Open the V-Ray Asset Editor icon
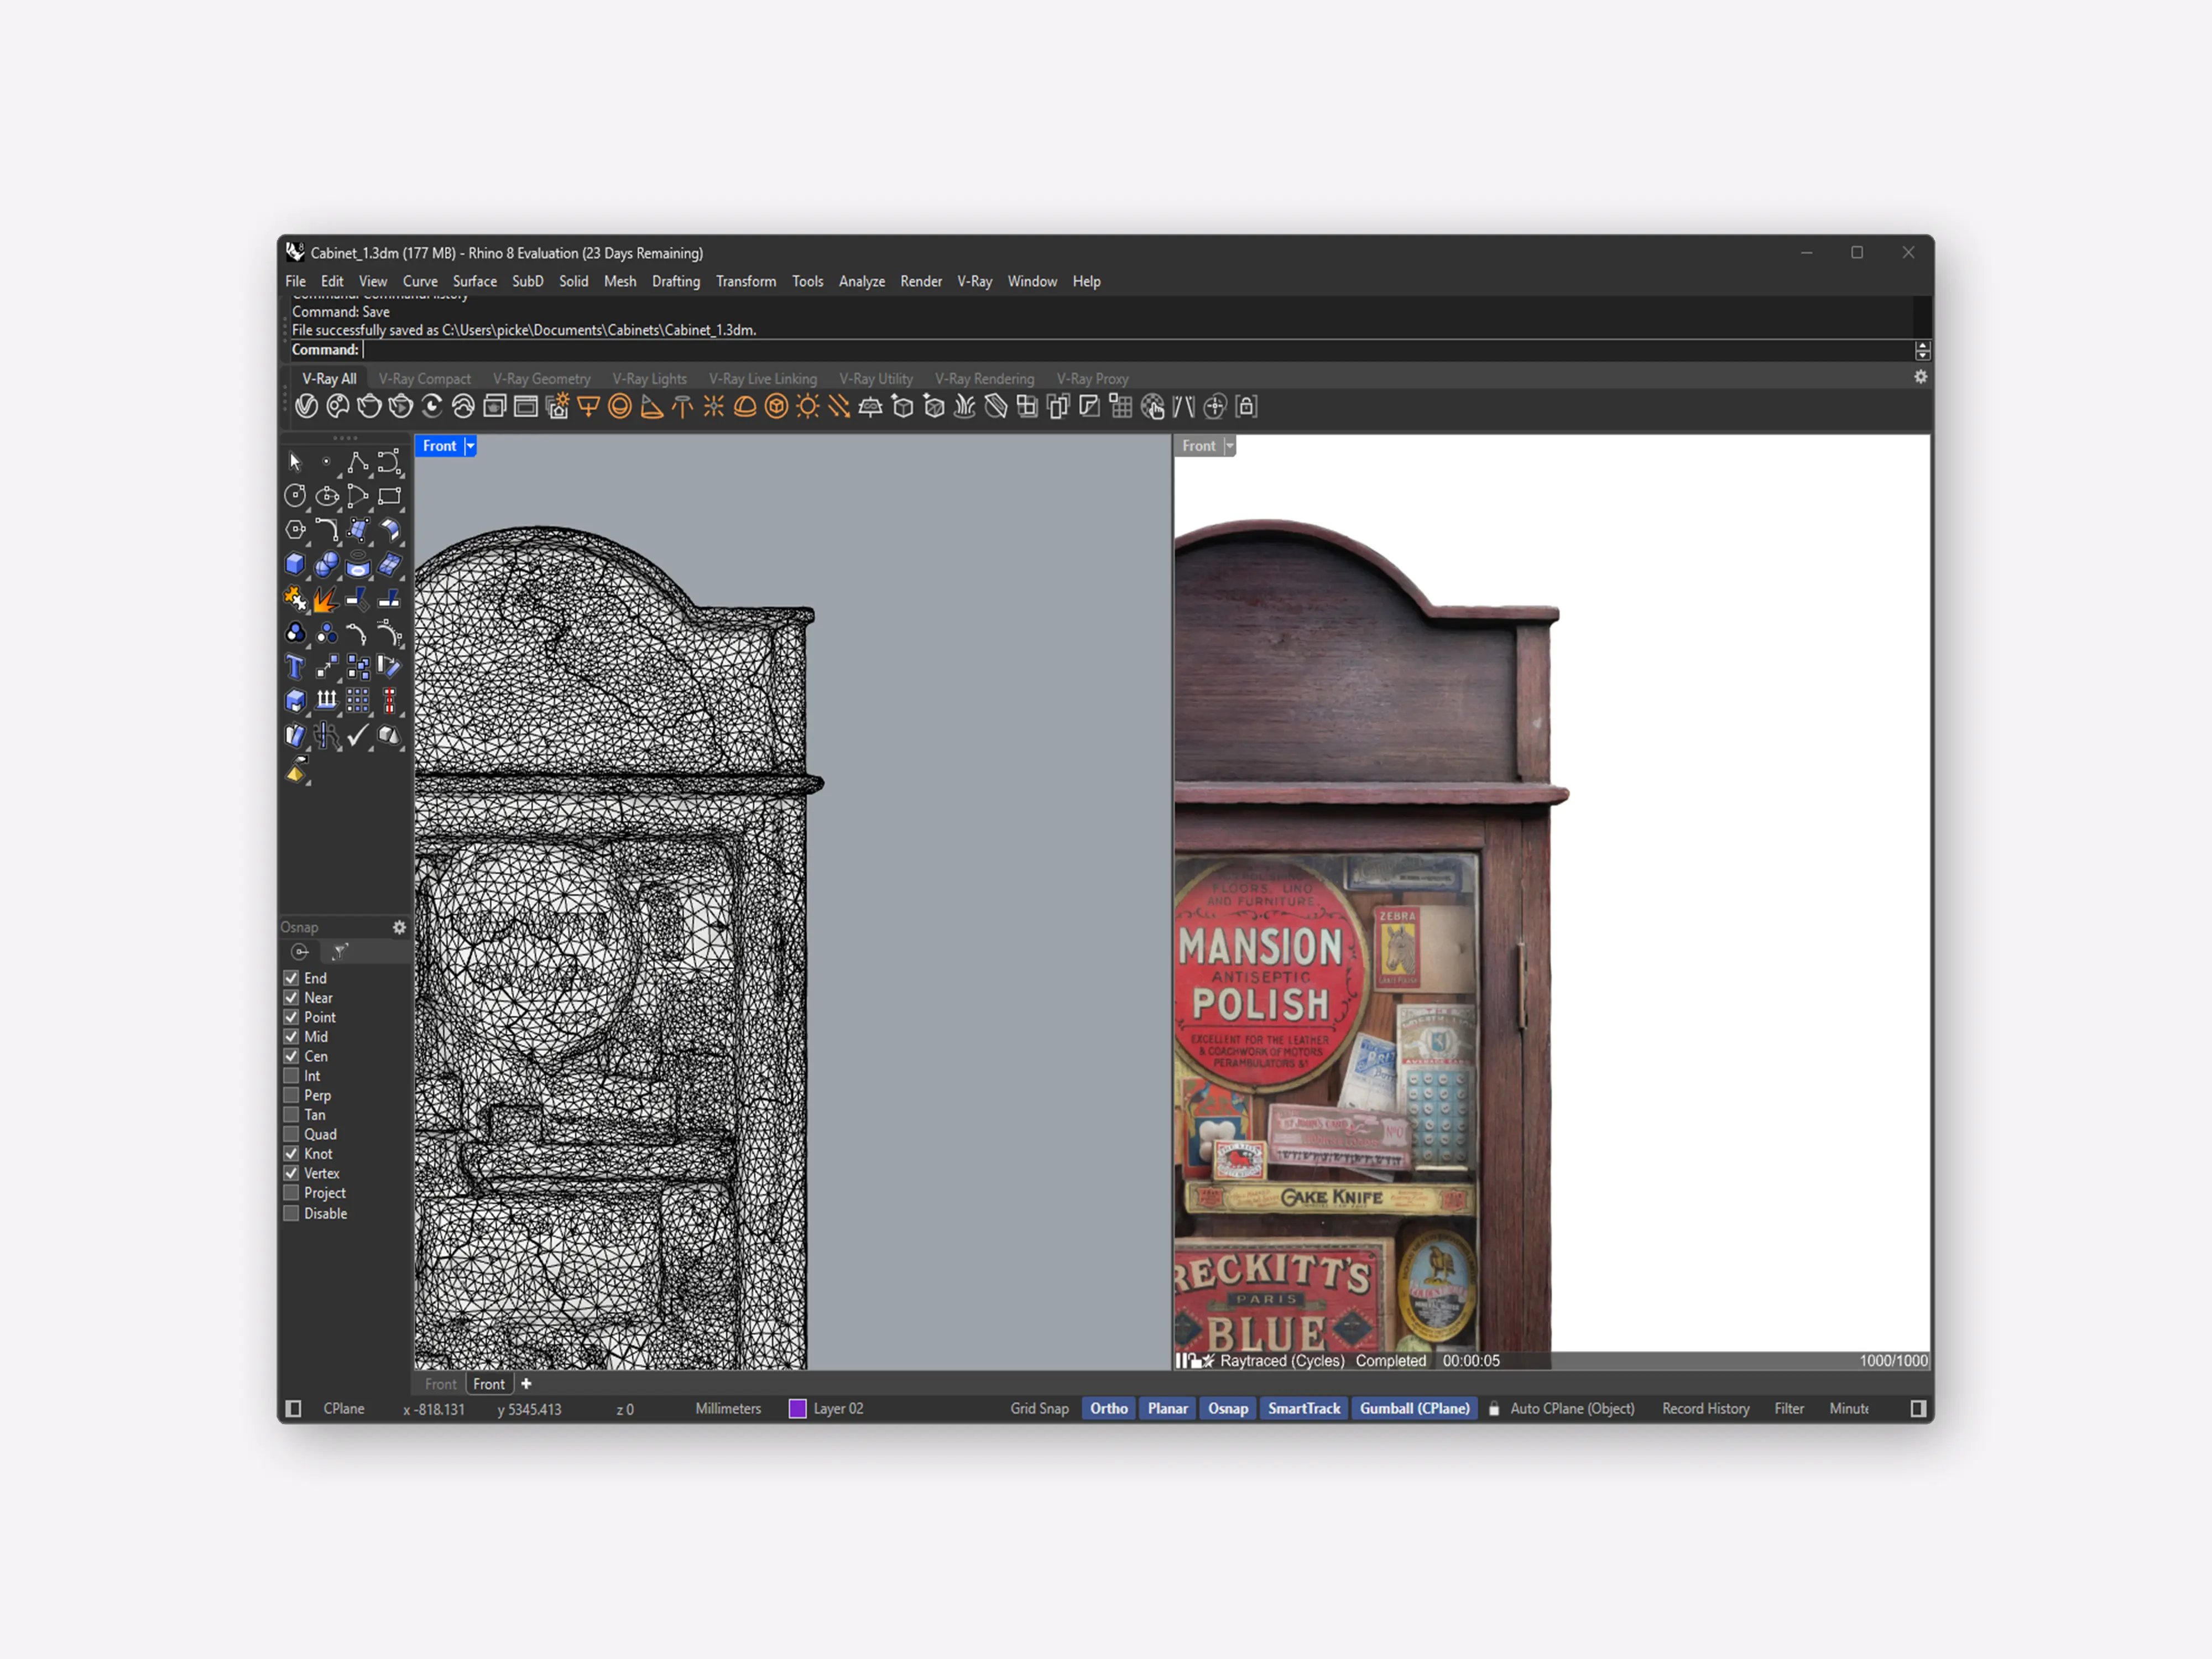Viewport: 2212px width, 1659px height. (306, 406)
